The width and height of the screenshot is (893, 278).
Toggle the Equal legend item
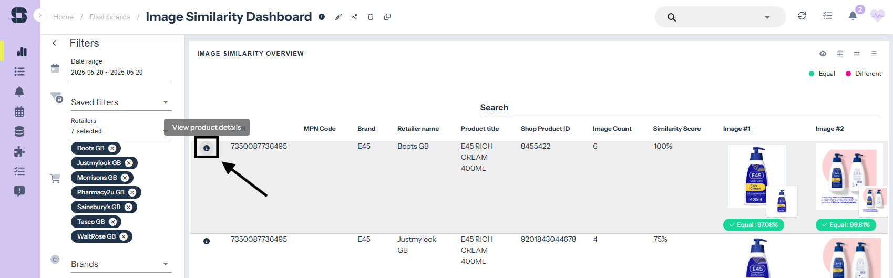click(823, 74)
